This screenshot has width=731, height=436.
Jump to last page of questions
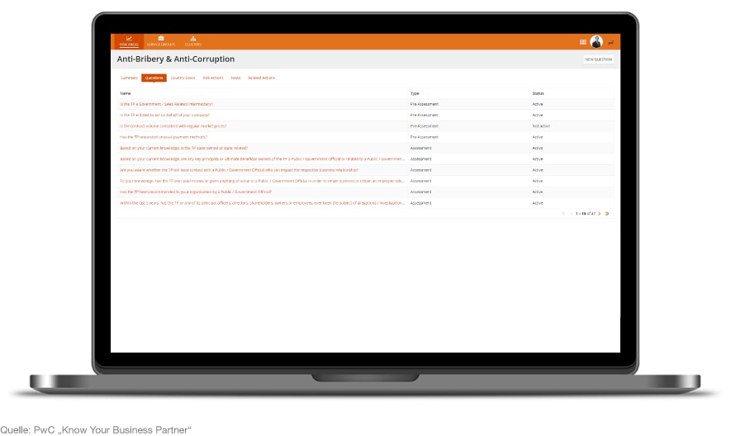click(607, 214)
